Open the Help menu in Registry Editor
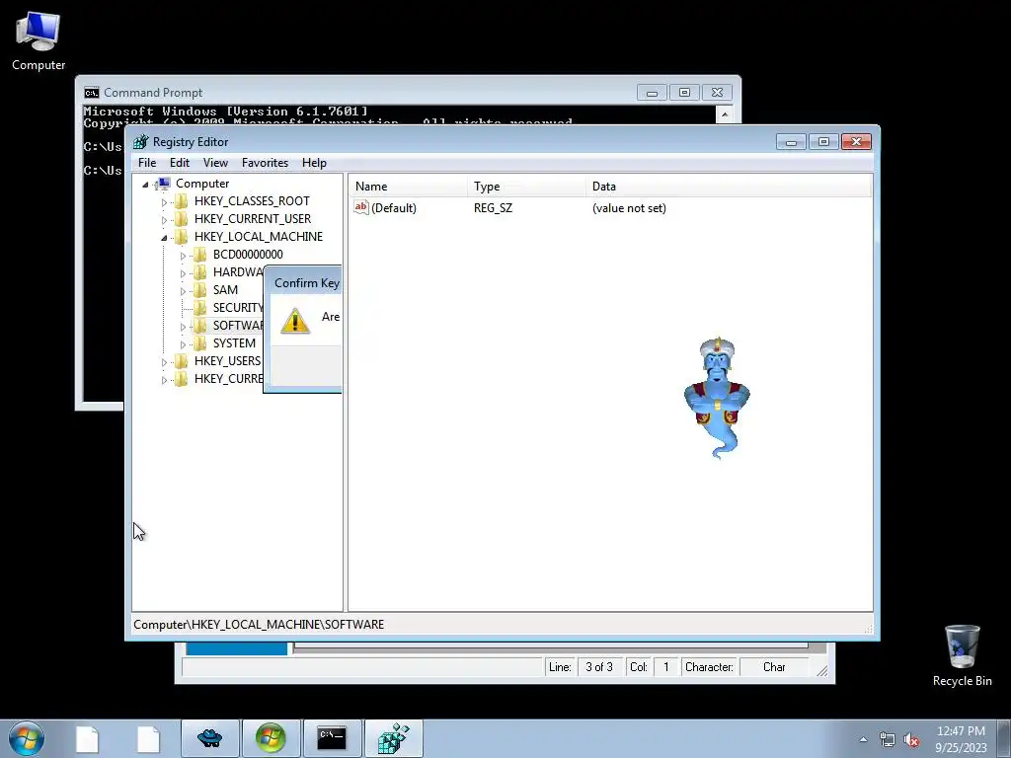Viewport: 1011px width, 758px height. tap(314, 163)
